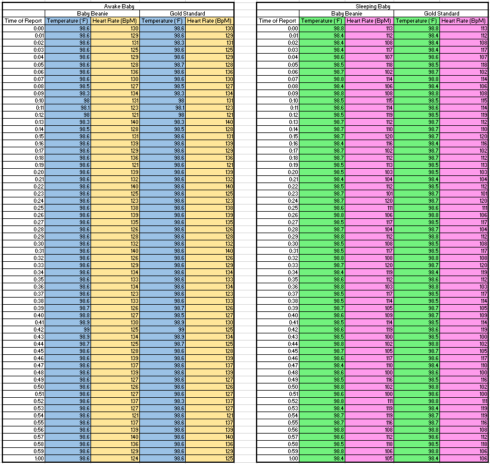Select Baby Beanie heart rate at 0:13 in Awake table
The width and height of the screenshot is (490, 464).
pyautogui.click(x=116, y=122)
